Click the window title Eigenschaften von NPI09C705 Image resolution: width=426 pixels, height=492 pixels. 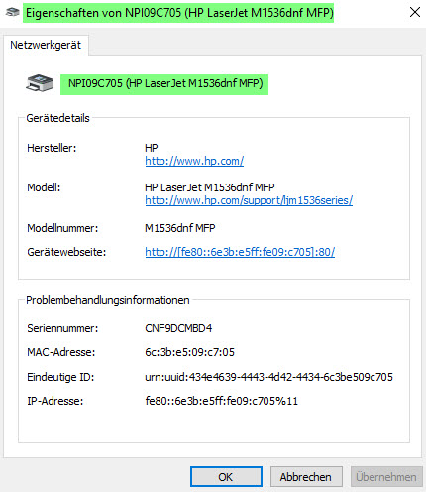179,13
